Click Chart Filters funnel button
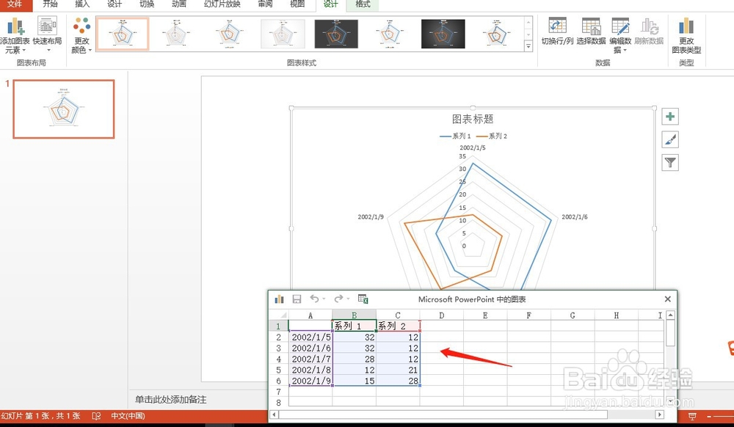Screen dimensions: 734x427 click(670, 162)
